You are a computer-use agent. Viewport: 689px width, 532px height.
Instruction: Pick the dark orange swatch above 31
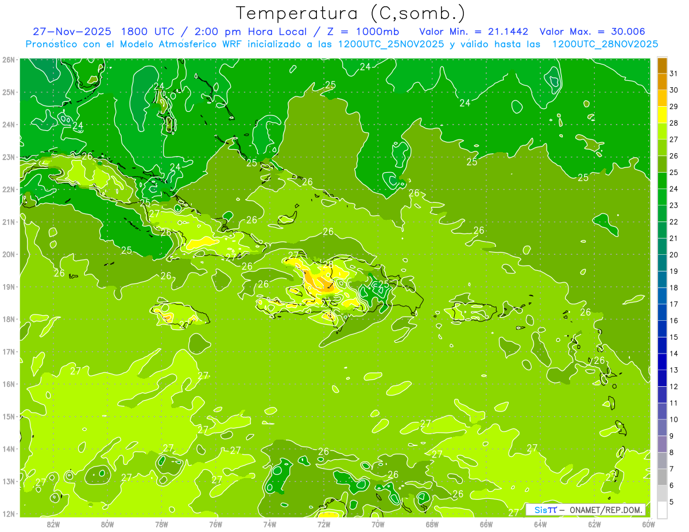[x=663, y=65]
